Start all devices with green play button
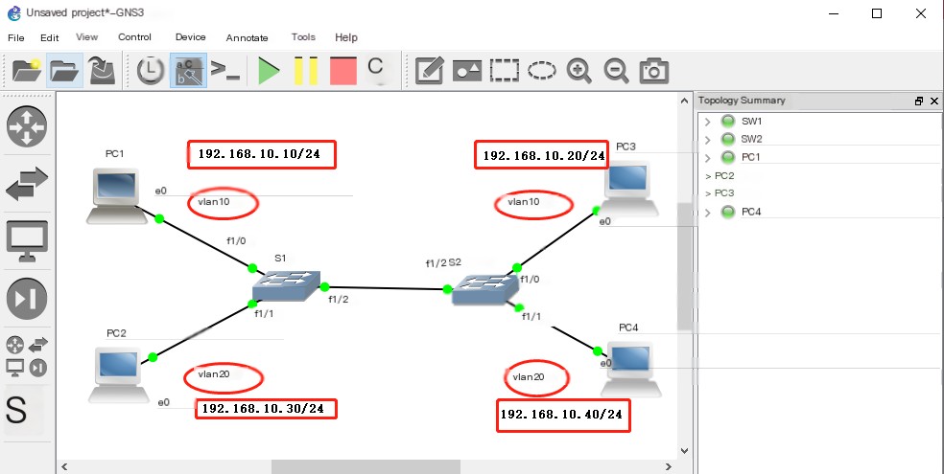This screenshot has height=474, width=944. coord(269,71)
